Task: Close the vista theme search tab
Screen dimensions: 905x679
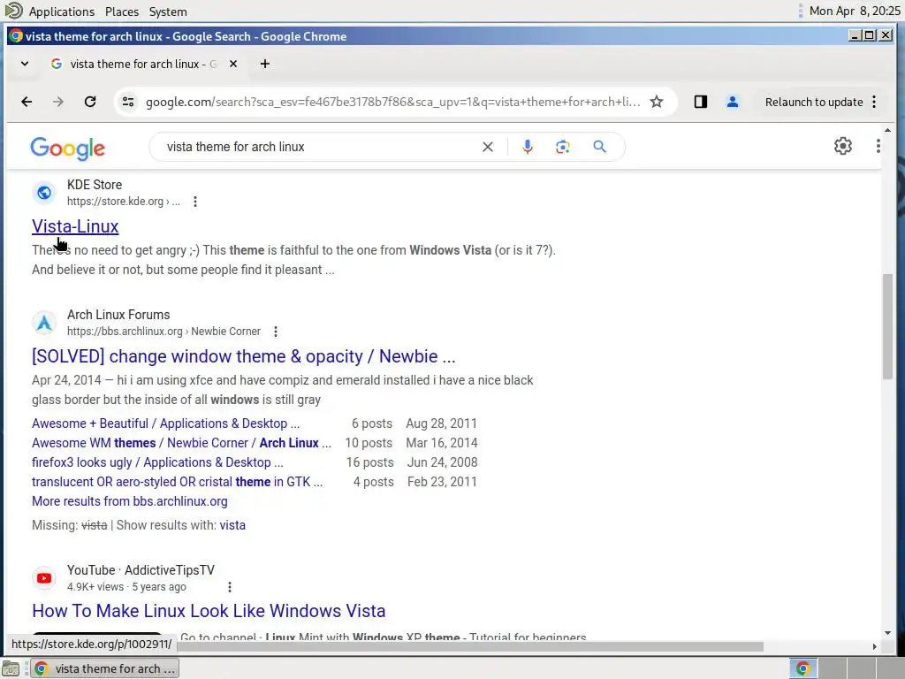Action: [x=233, y=64]
